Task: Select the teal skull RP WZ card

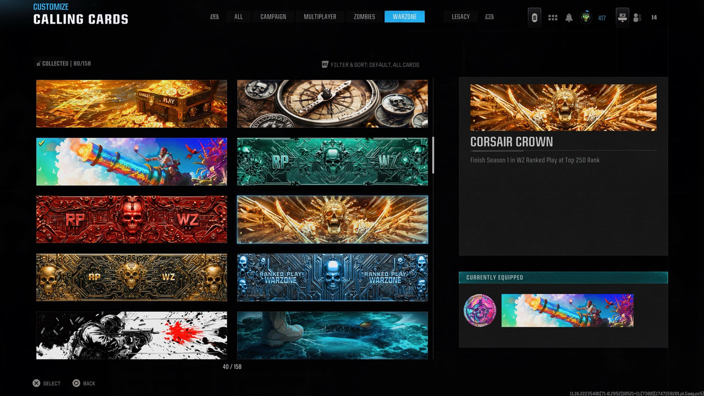Action: (x=332, y=162)
